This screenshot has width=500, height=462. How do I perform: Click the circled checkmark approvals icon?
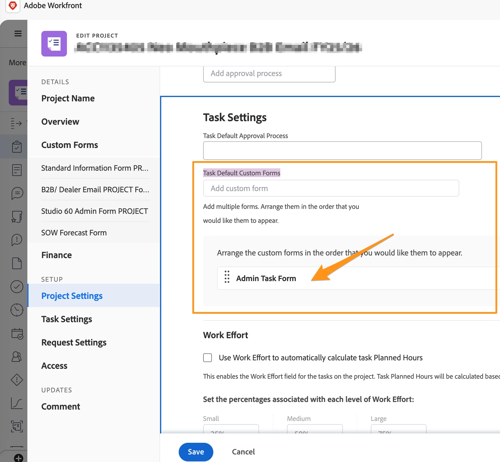click(17, 287)
